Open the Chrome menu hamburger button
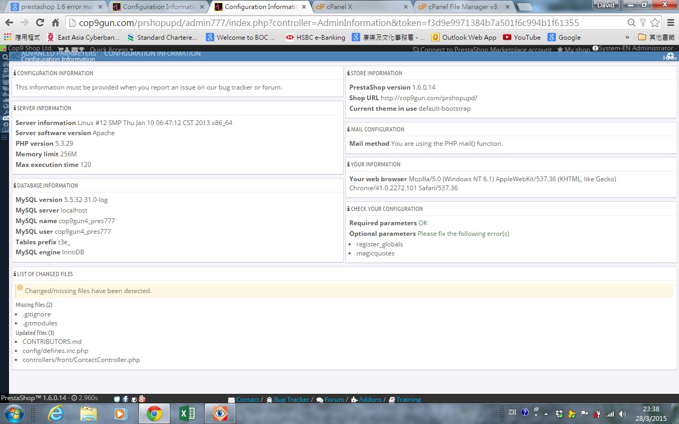This screenshot has height=424, width=679. click(x=669, y=23)
